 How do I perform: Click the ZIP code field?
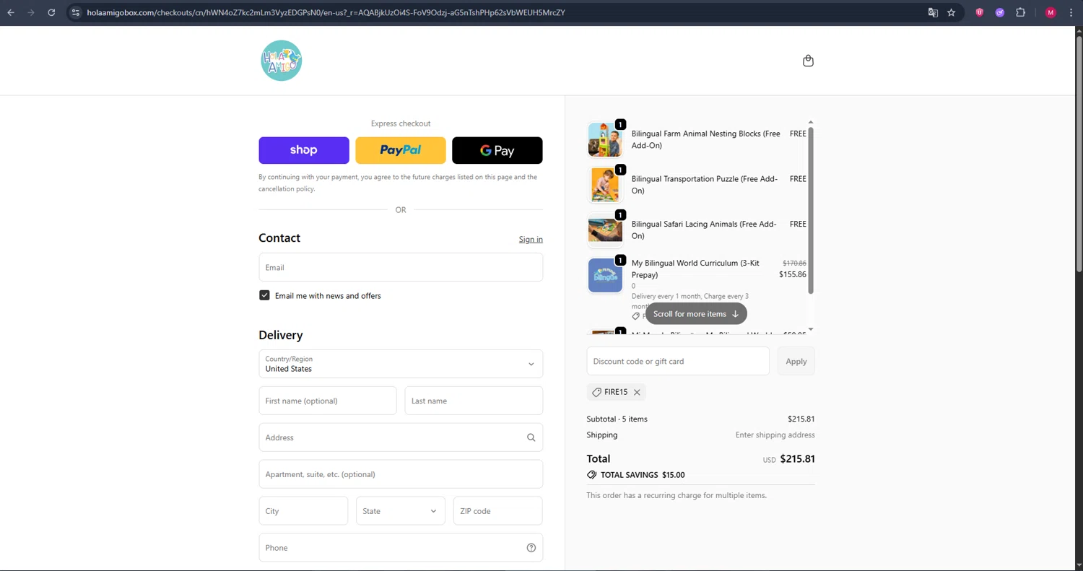pyautogui.click(x=498, y=511)
